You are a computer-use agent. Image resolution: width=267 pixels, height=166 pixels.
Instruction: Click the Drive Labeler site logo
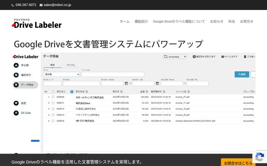(x=37, y=24)
